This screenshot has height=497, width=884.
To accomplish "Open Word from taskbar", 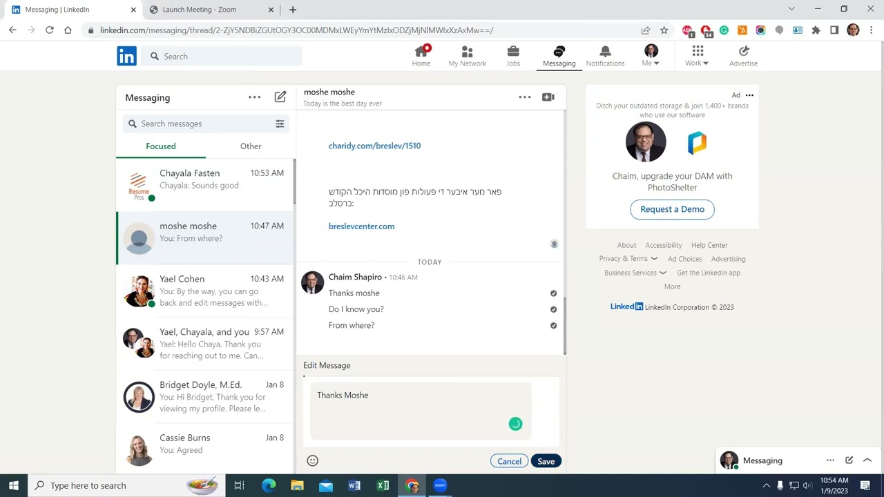I will point(354,485).
